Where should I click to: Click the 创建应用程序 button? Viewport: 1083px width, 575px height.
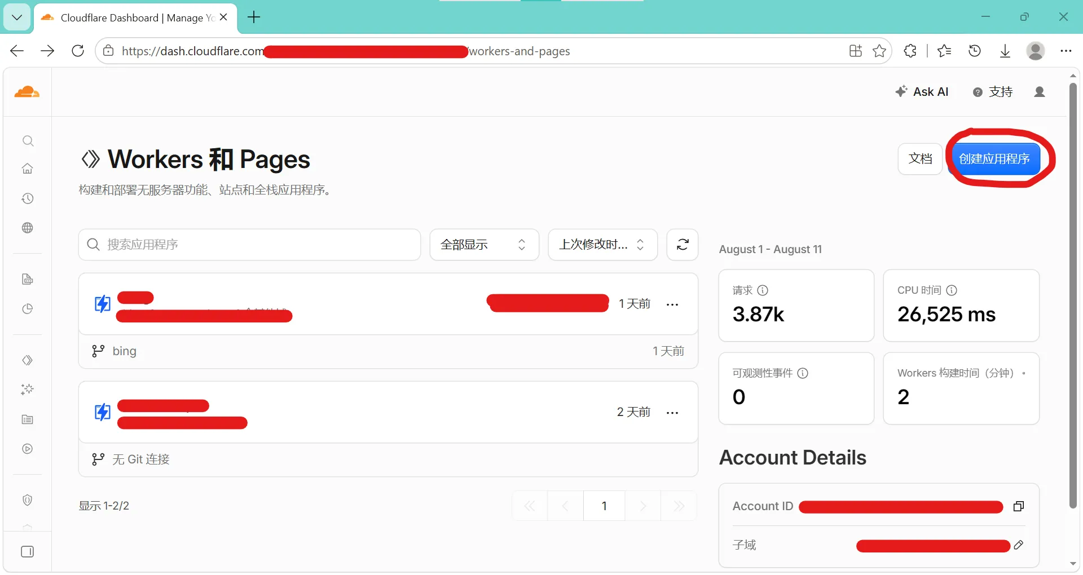coord(994,159)
